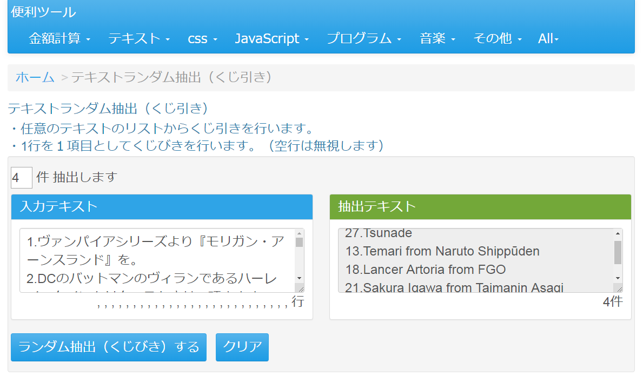This screenshot has height=383, width=643.
Task: Go to ホーム breadcrumb link
Action: point(35,77)
